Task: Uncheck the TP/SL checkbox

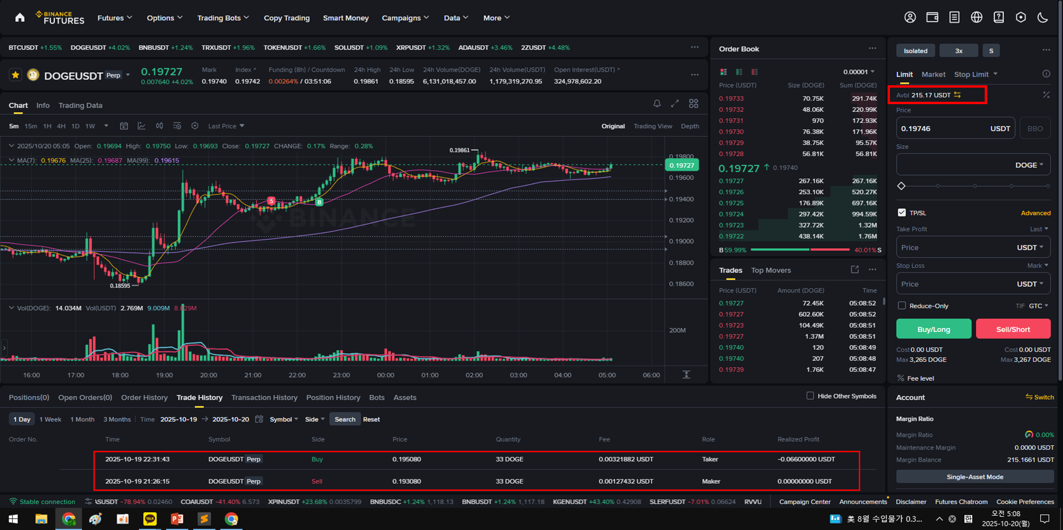Action: (x=902, y=212)
